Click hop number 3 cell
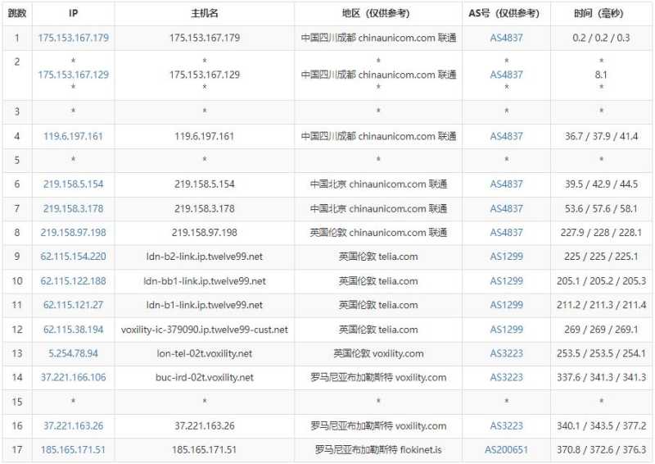Image resolution: width=655 pixels, height=464 pixels. point(17,111)
